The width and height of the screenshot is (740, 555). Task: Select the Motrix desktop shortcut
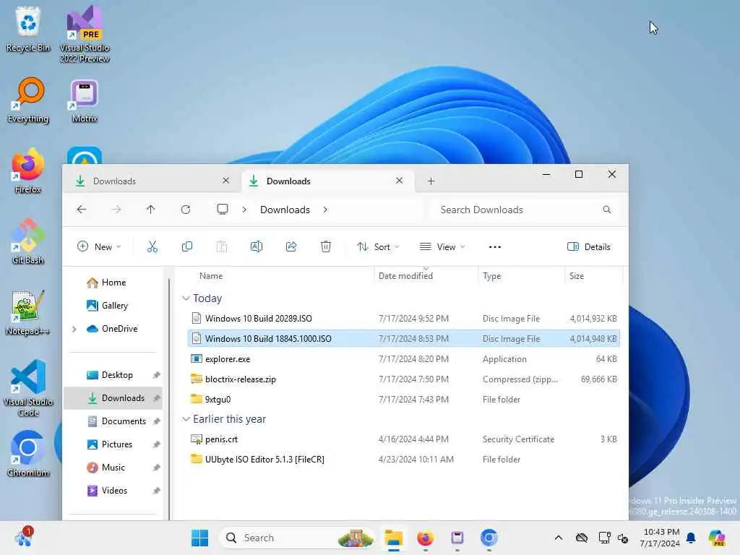point(85,100)
